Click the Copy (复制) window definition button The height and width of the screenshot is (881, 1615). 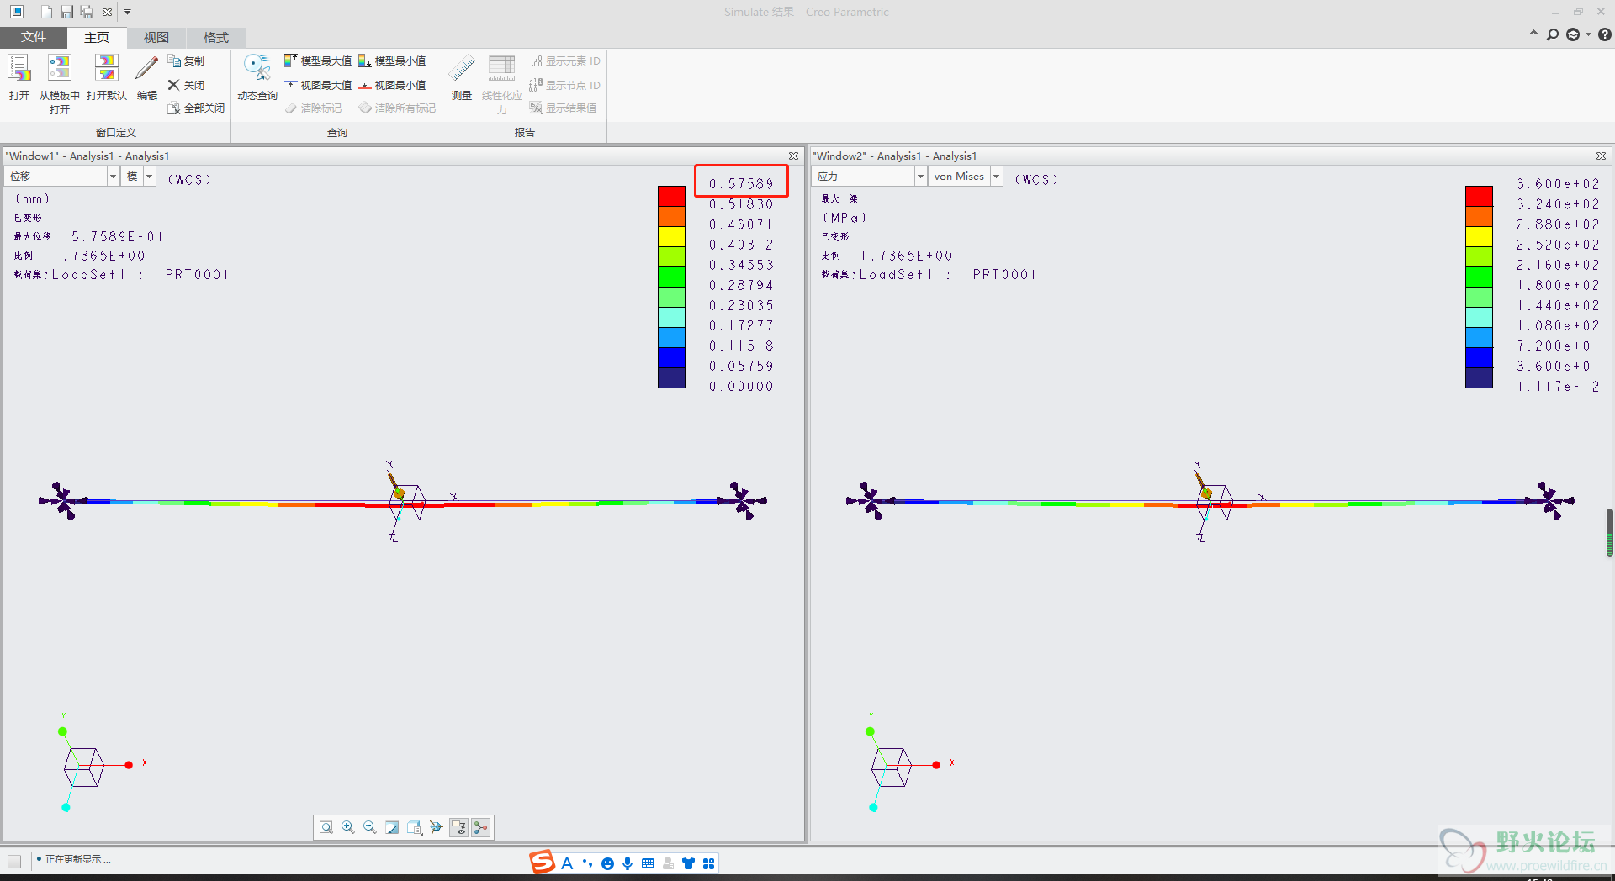186,61
